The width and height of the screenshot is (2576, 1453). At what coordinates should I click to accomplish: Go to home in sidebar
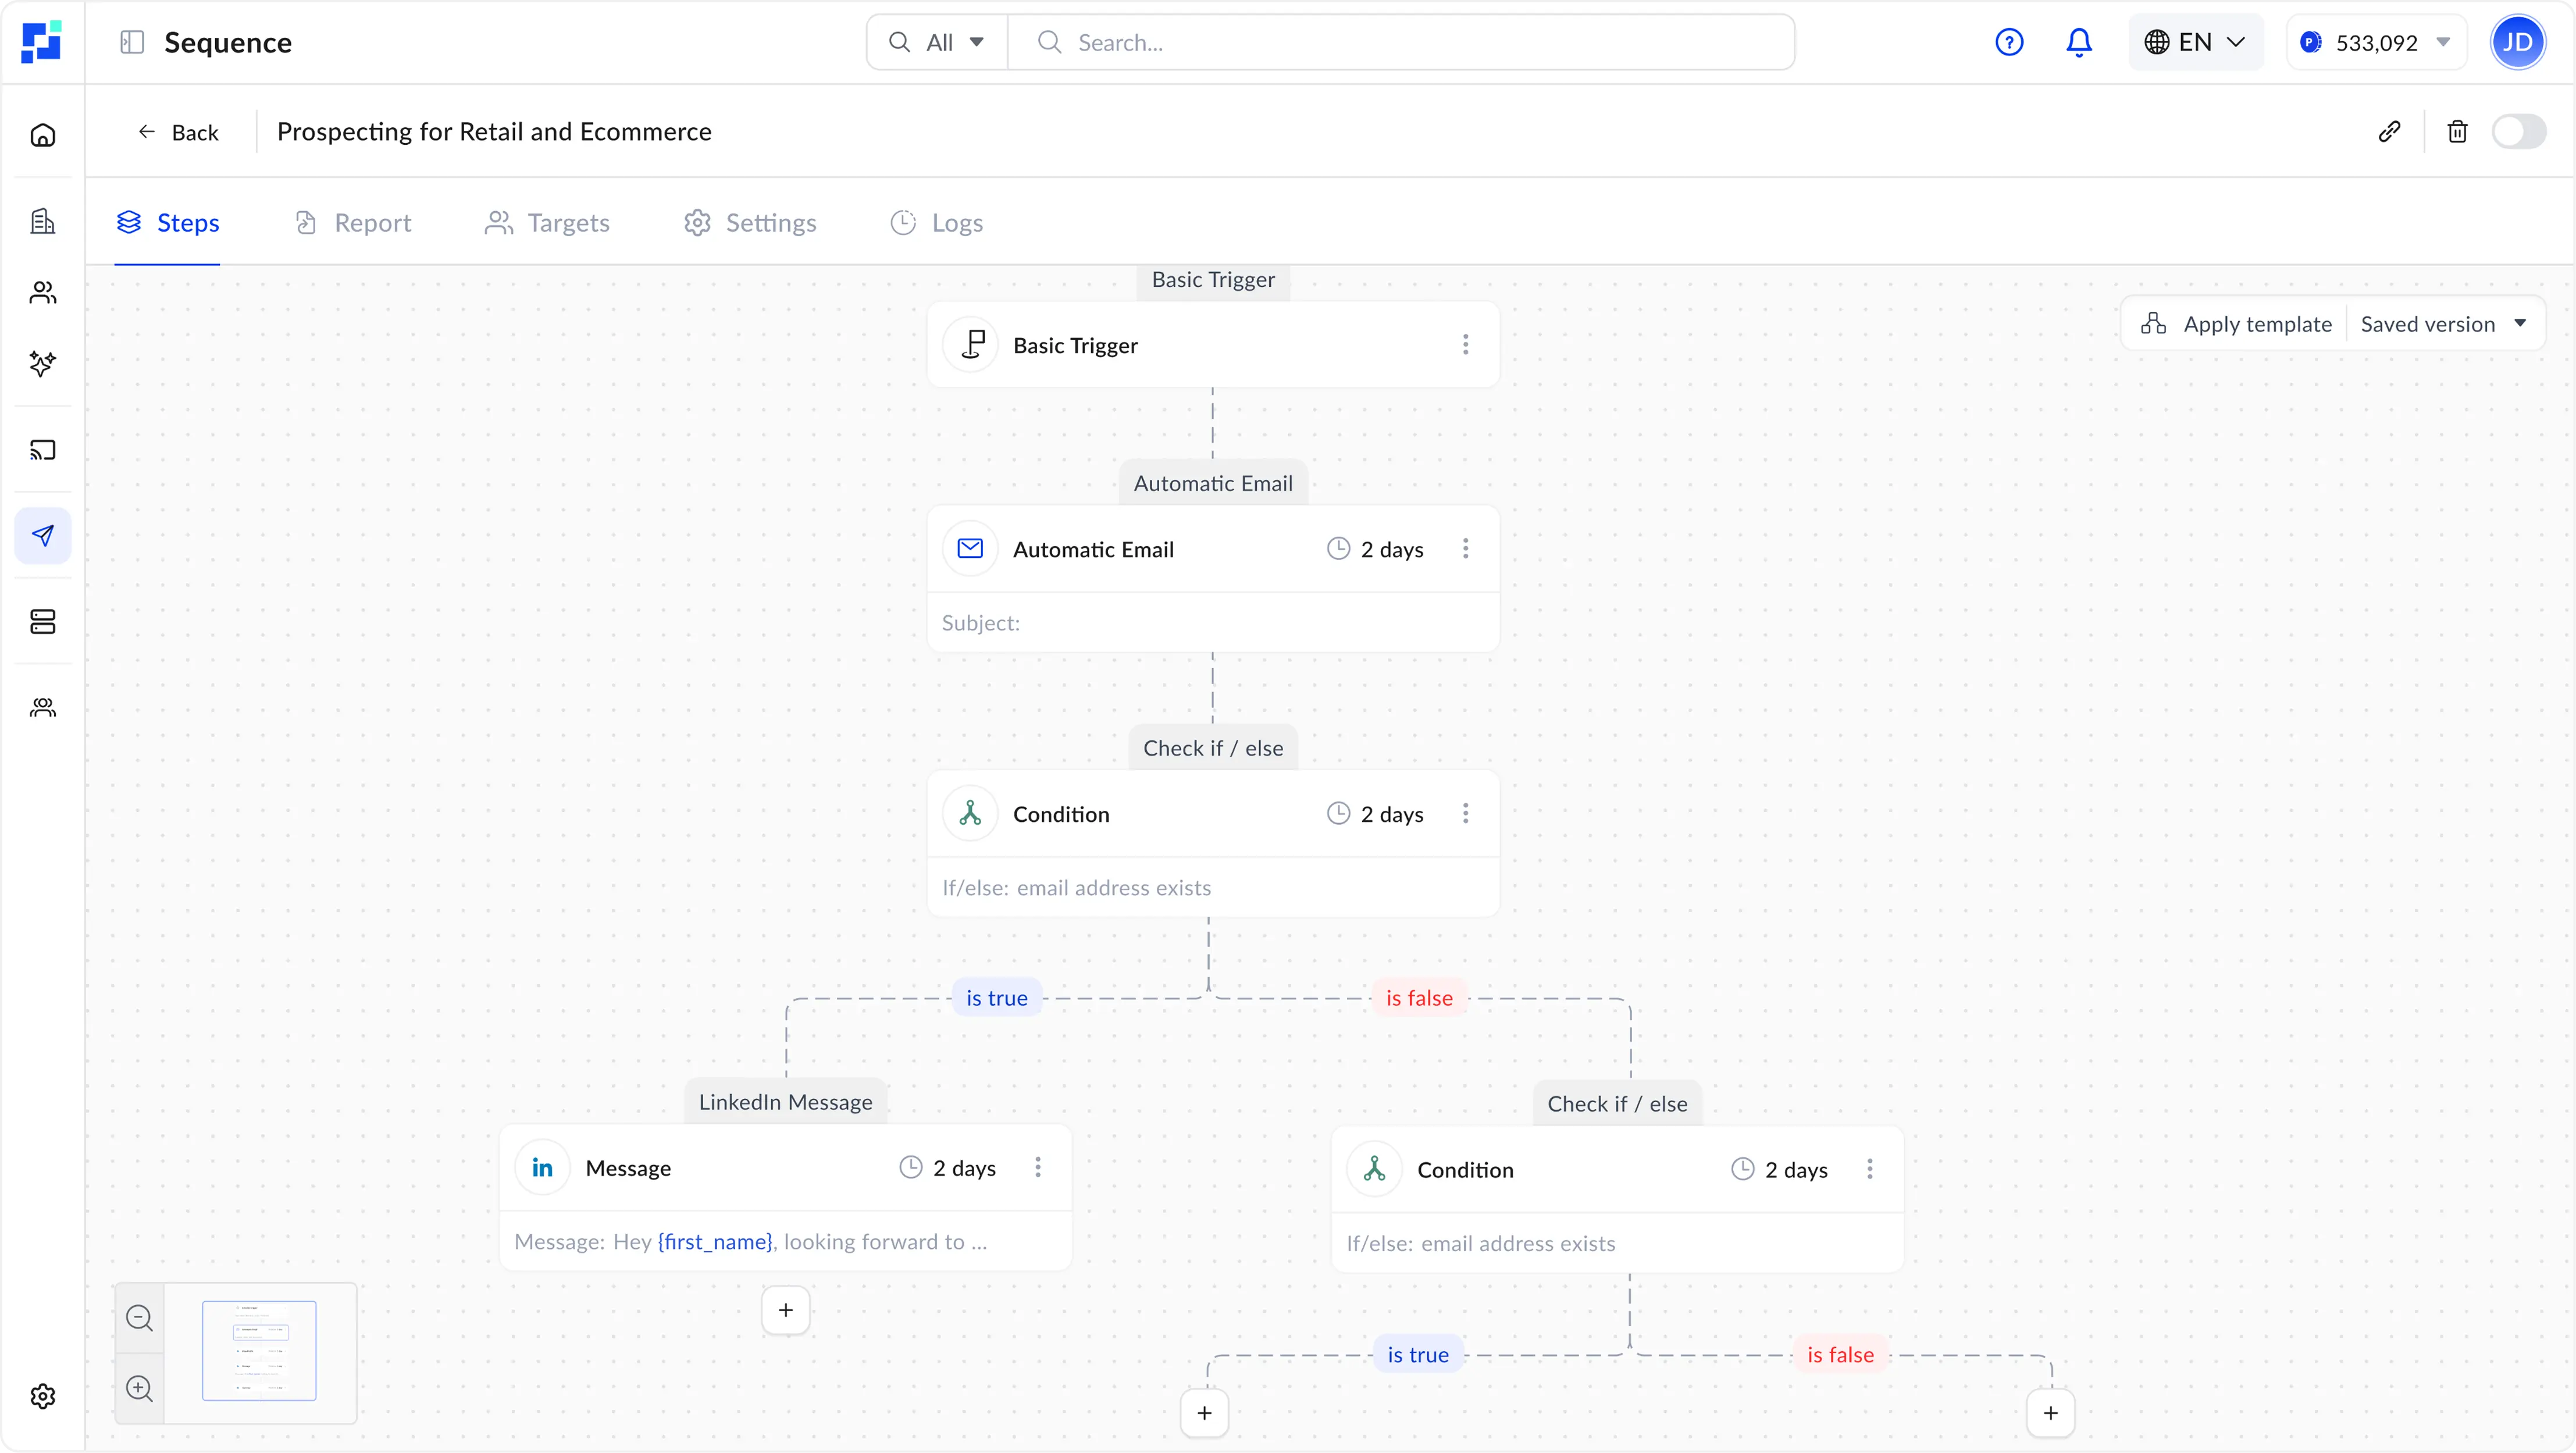point(43,135)
